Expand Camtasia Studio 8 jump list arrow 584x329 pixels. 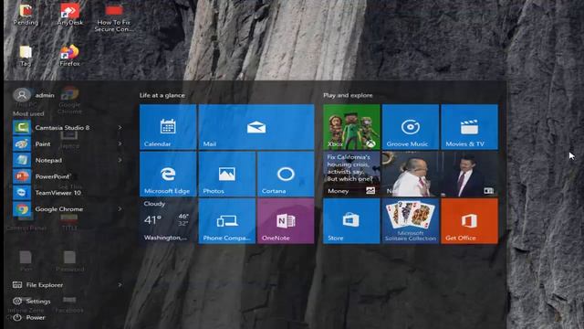click(120, 128)
